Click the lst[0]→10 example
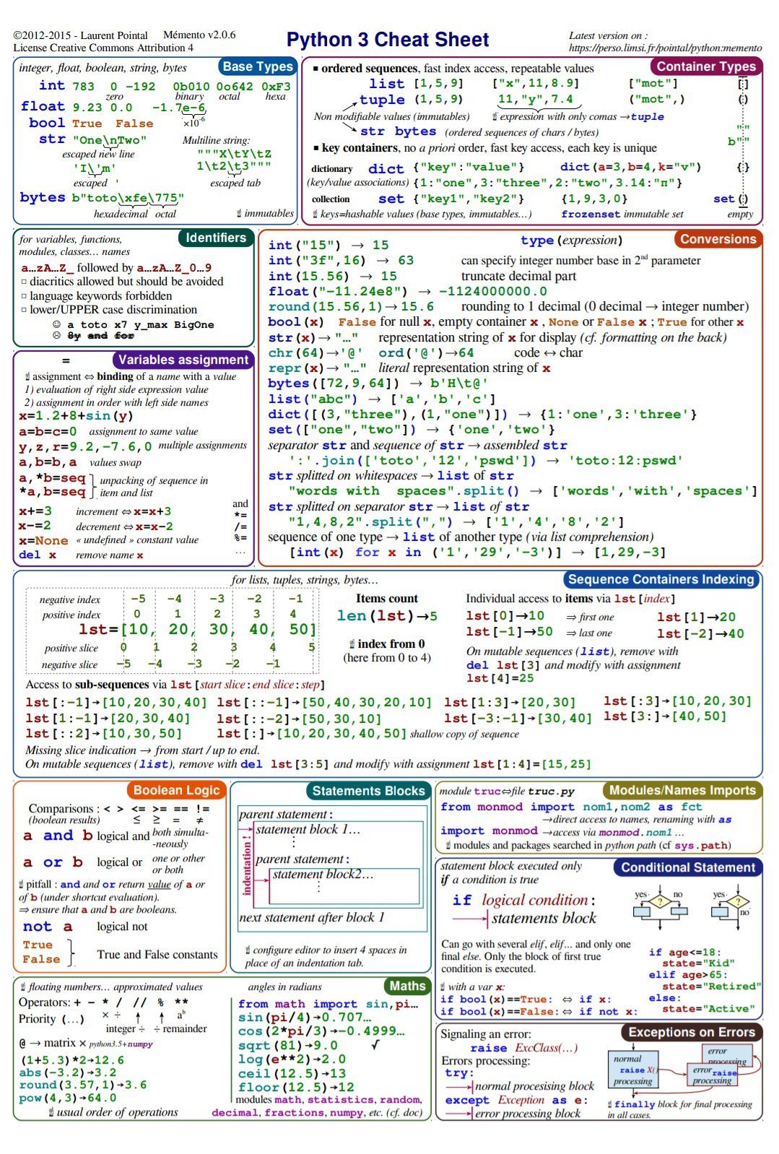Screen dimensions: 779x1154 [x=505, y=616]
